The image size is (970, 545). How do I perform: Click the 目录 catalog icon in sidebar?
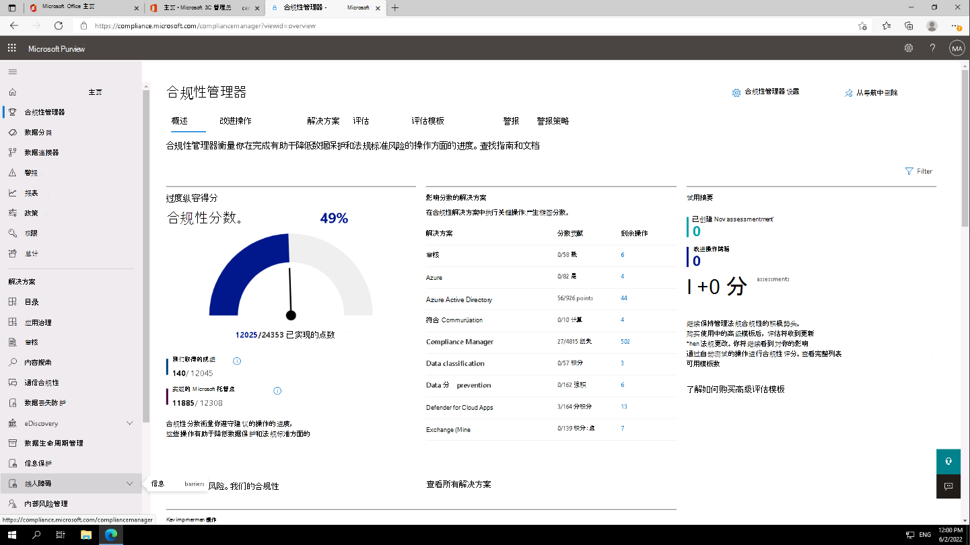pos(12,302)
